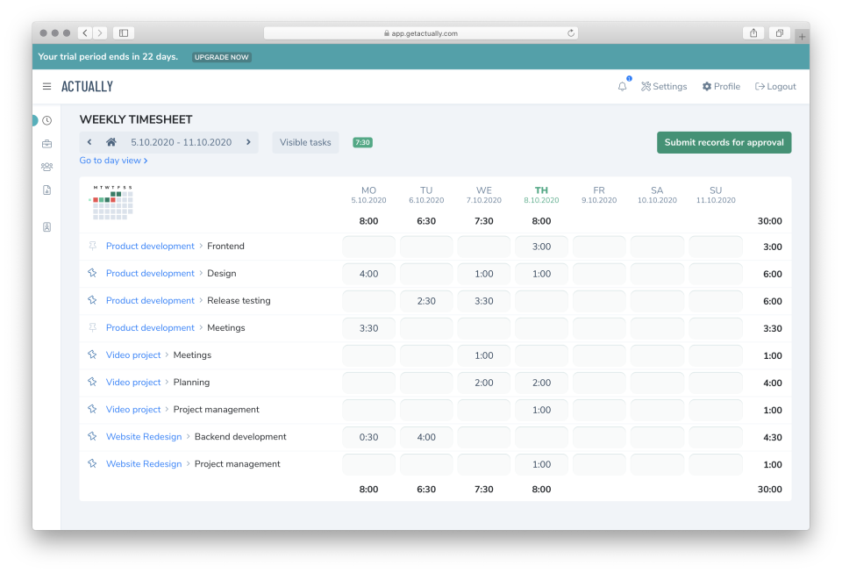Click the mini calendar heatmap
This screenshot has height=573, width=842.
111,203
